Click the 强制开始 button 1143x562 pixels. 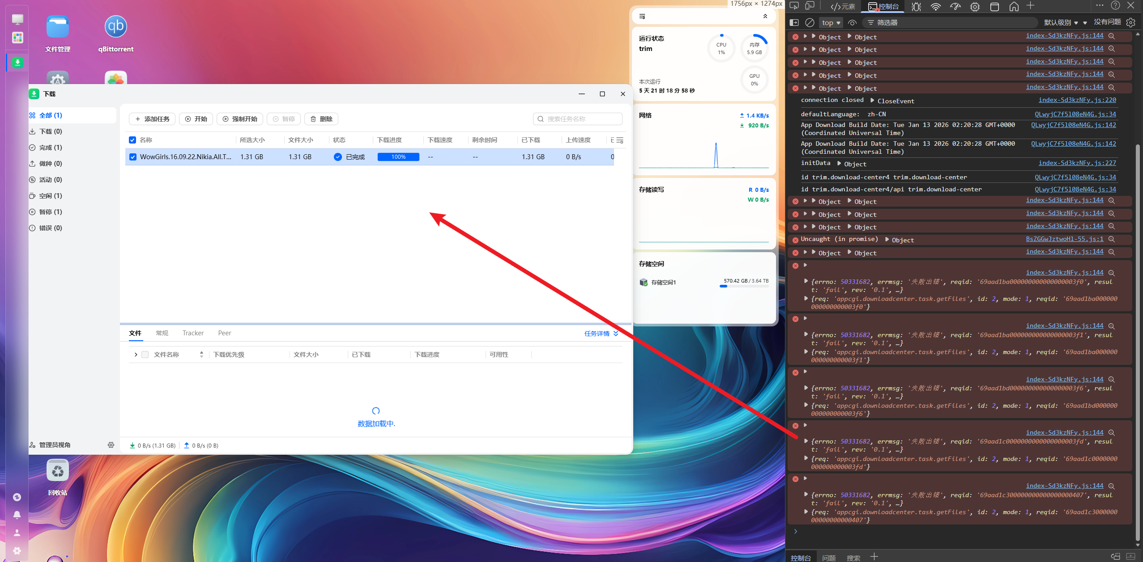[240, 119]
